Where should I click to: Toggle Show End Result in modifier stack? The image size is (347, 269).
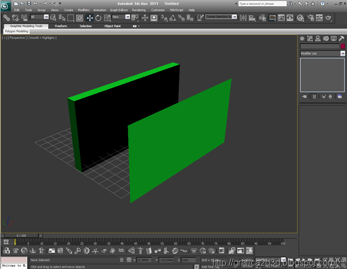314,96
